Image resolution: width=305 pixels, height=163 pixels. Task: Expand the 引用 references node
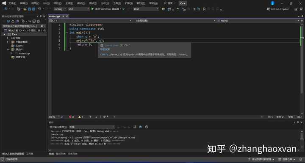coord(8,38)
